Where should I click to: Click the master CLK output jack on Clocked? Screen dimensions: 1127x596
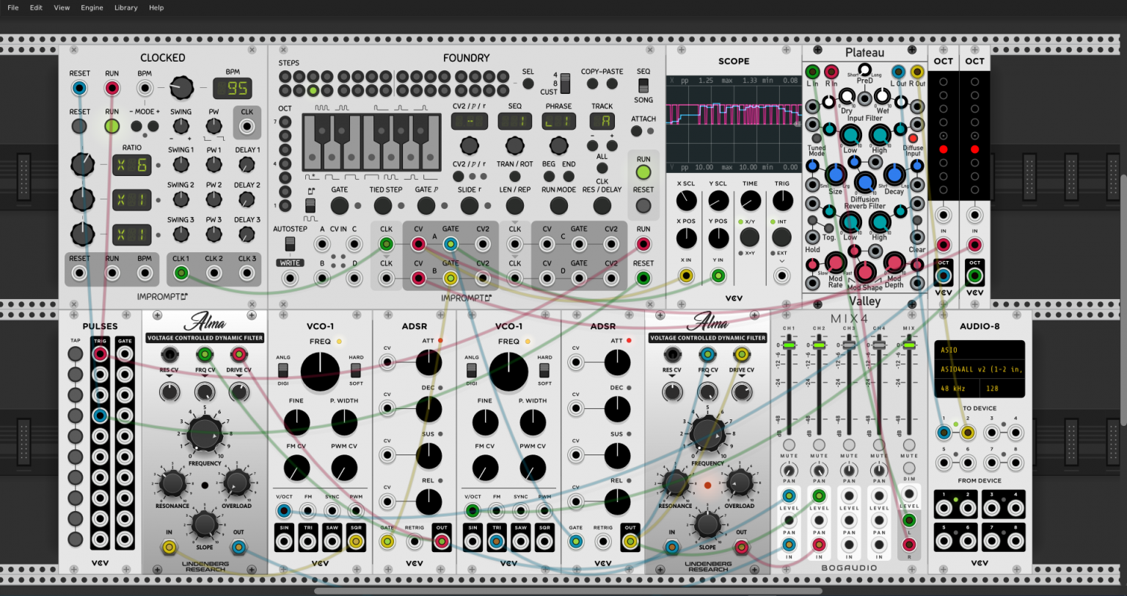coord(247,126)
